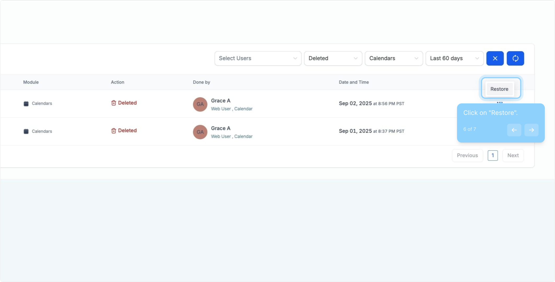Click the Date and Time column header

coord(354,82)
